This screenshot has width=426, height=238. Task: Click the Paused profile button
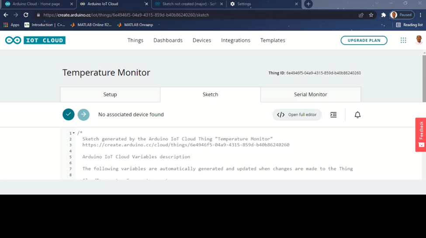(x=402, y=15)
